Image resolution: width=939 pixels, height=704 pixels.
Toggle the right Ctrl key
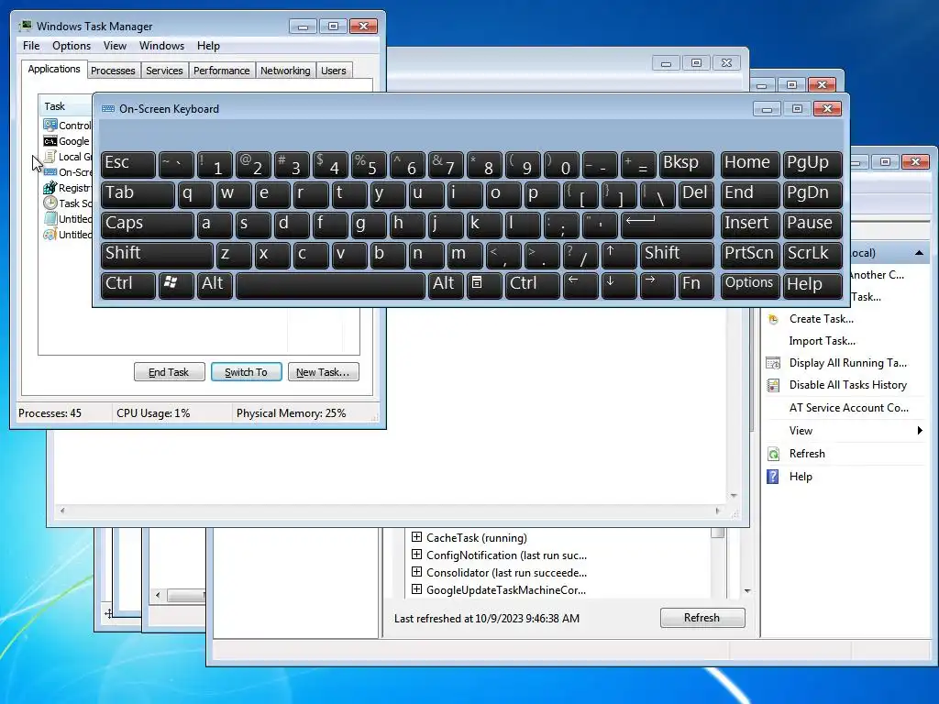pyautogui.click(x=533, y=285)
